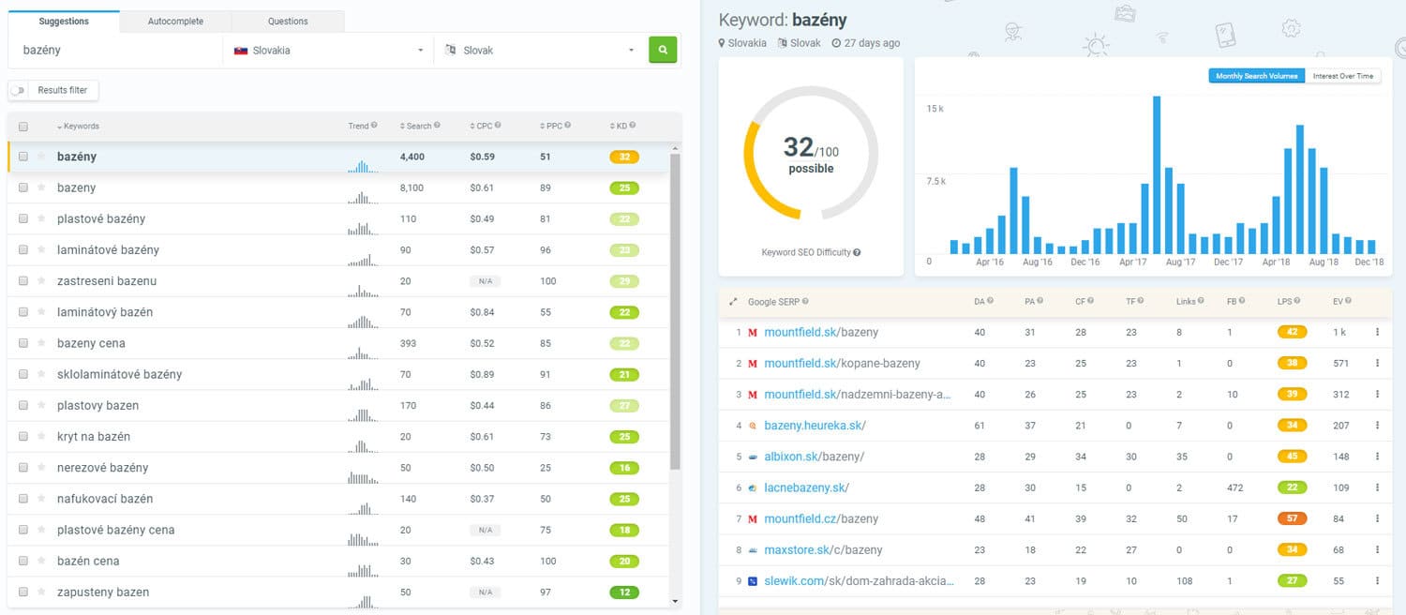
Task: Click the keyword search input field
Action: point(115,51)
